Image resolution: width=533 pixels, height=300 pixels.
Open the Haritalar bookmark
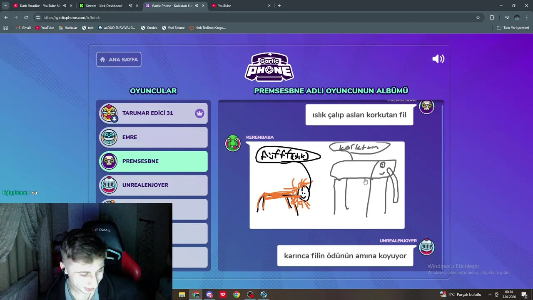coord(68,28)
